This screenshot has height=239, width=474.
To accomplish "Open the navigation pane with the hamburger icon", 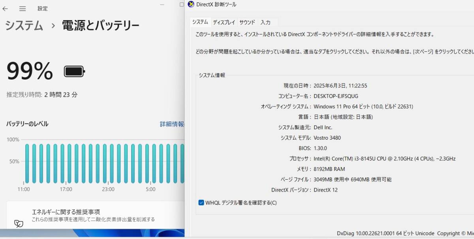I will click(23, 8).
